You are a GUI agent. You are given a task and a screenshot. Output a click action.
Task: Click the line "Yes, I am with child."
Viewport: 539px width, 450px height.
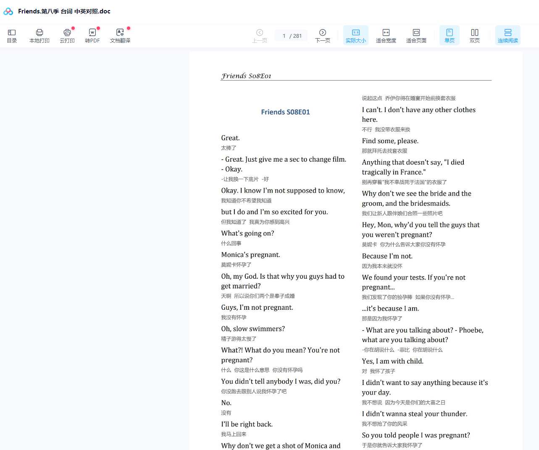tap(392, 361)
